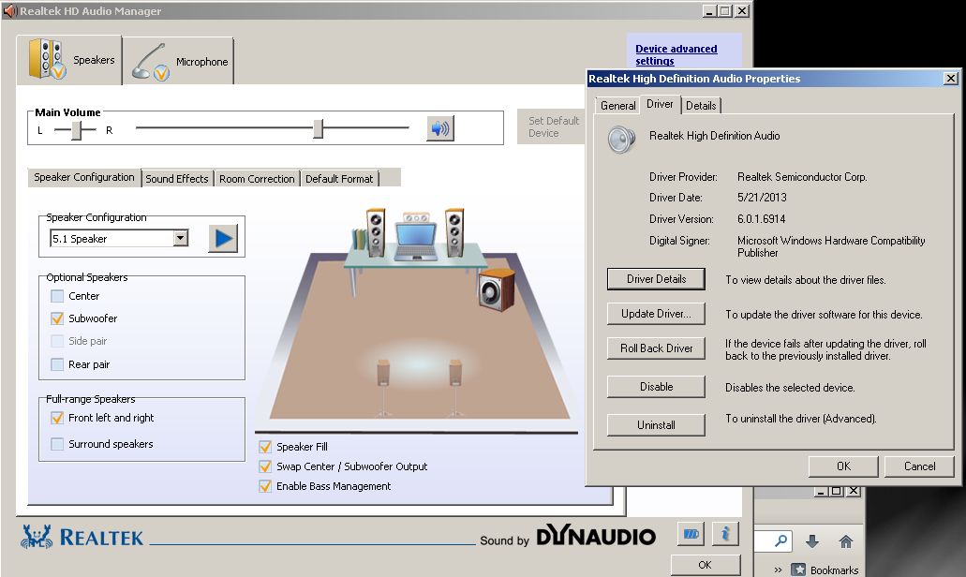
Task: Enable the Surround speakers checkbox
Action: click(57, 444)
